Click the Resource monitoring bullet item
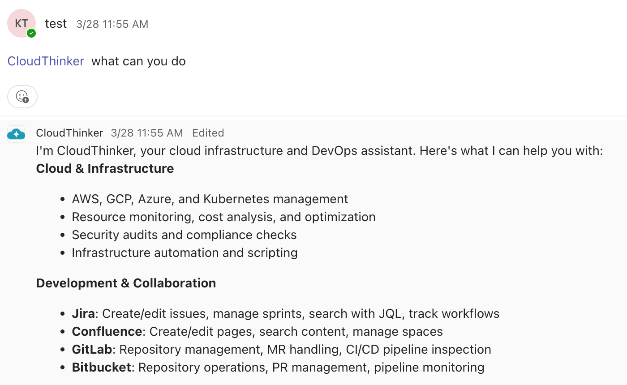Viewport: 627px width, 385px height. tap(223, 217)
